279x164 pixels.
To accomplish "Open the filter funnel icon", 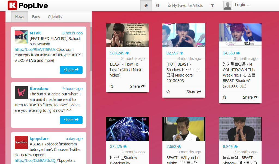I will (x=212, y=5).
